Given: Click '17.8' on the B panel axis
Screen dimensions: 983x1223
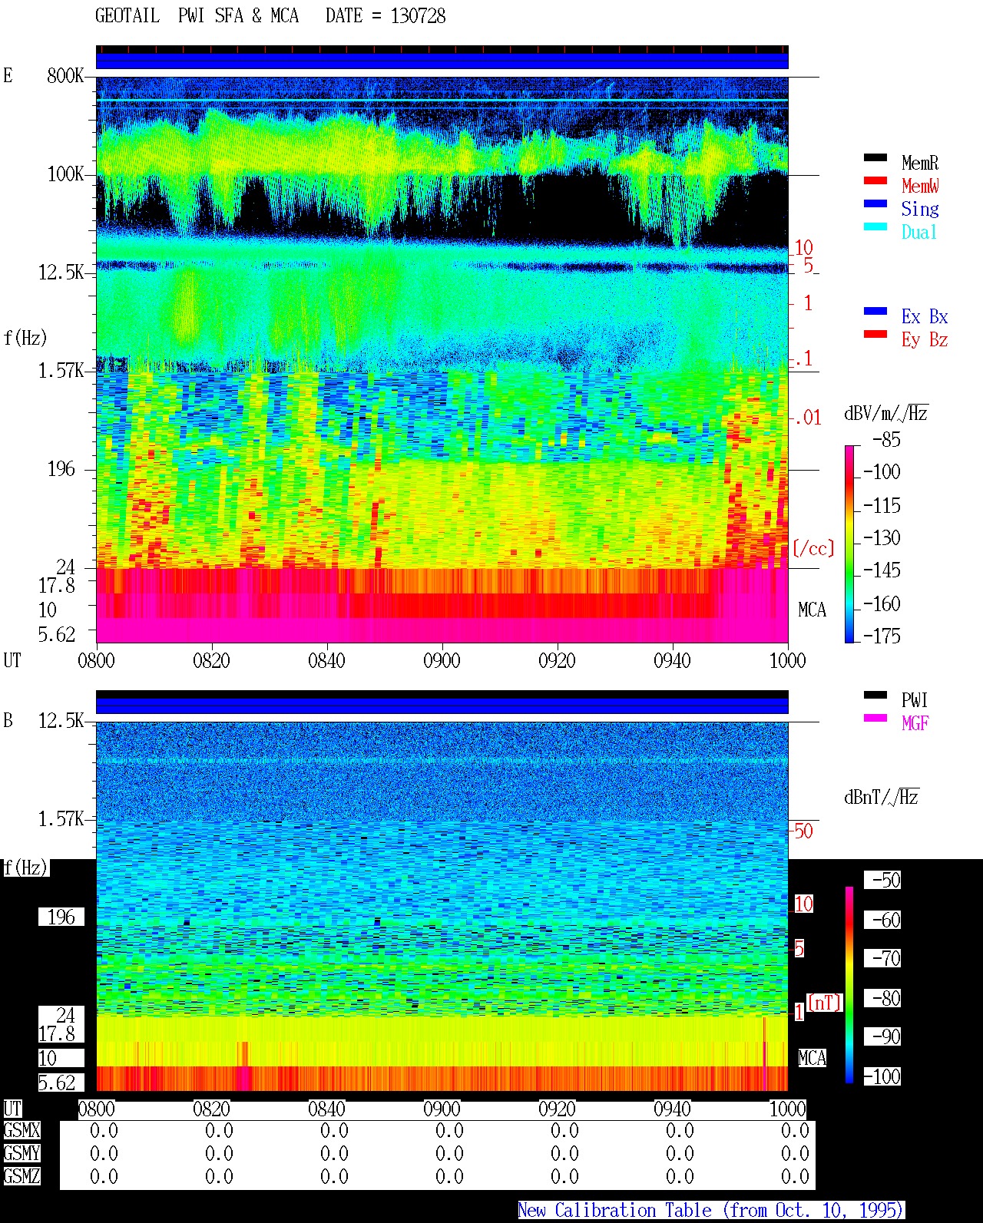Looking at the screenshot, I should coord(57,1034).
